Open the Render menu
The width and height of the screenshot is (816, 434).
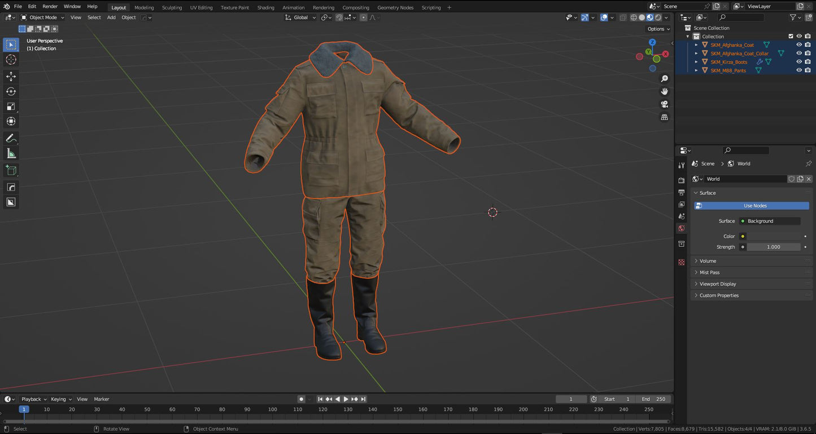[50, 6]
